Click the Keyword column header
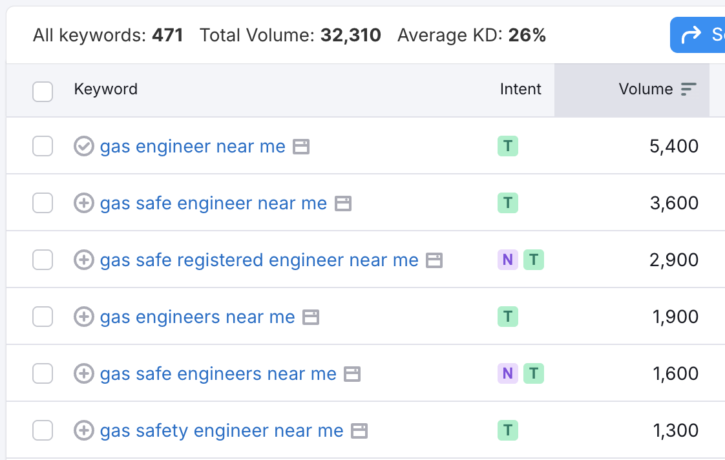The width and height of the screenshot is (725, 460). click(x=105, y=89)
